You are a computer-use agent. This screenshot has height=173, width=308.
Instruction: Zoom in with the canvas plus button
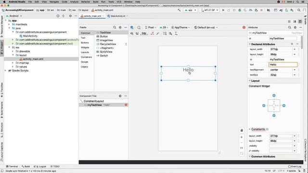click(x=242, y=137)
